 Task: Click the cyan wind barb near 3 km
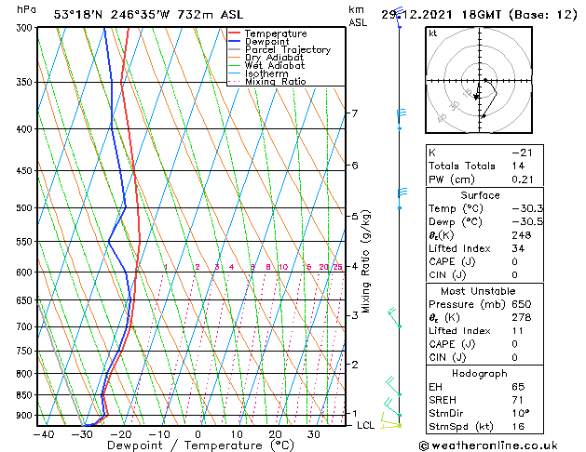395,317
